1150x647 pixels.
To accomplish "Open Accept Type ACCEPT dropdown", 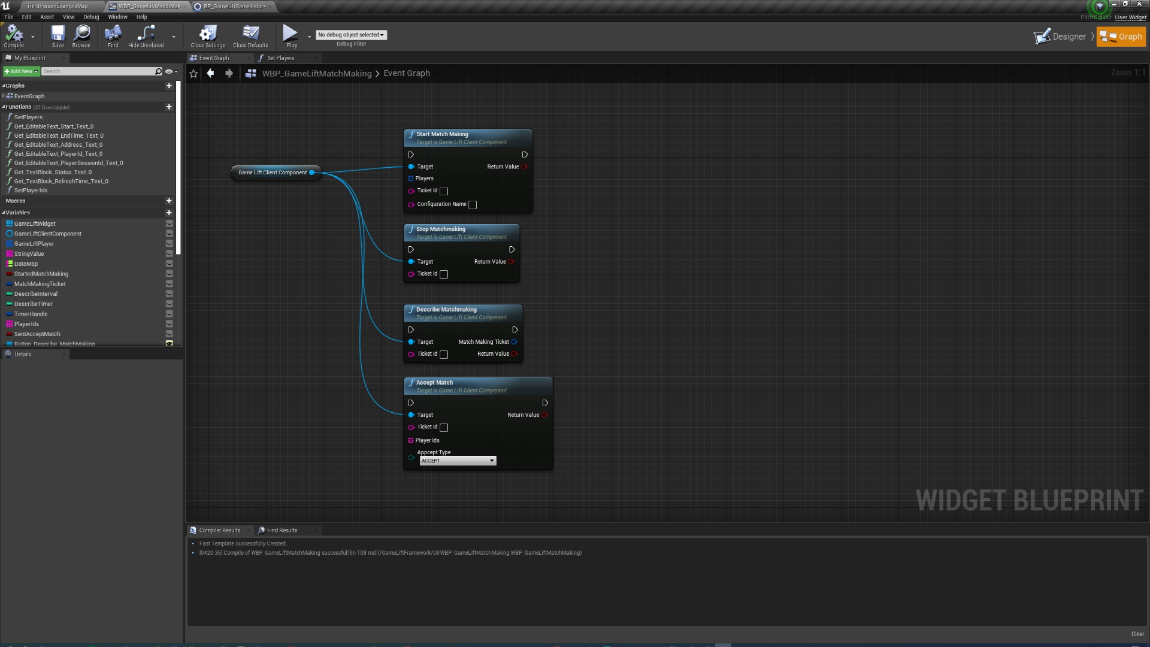I will [458, 461].
